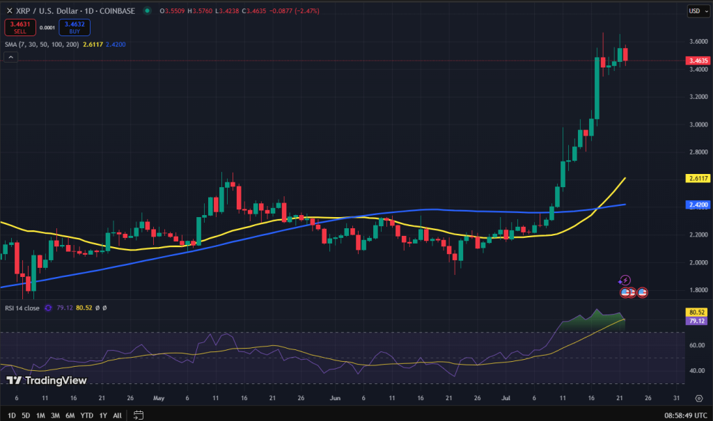Screen dimensions: 713x421
Task: Click the 3.4000 price axis label
Action: (x=698, y=69)
